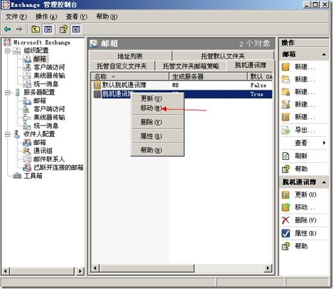Toggle the show/hide console tree icon
The height and width of the screenshot is (289, 333).
coord(48,29)
